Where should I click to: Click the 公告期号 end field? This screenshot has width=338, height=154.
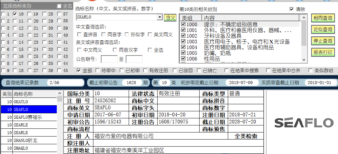(134, 59)
